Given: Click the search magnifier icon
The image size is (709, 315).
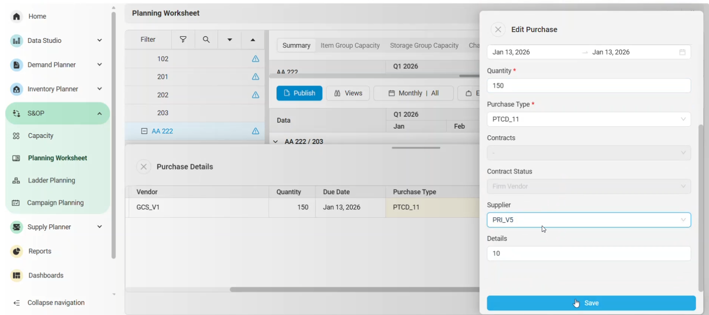Looking at the screenshot, I should pos(206,40).
